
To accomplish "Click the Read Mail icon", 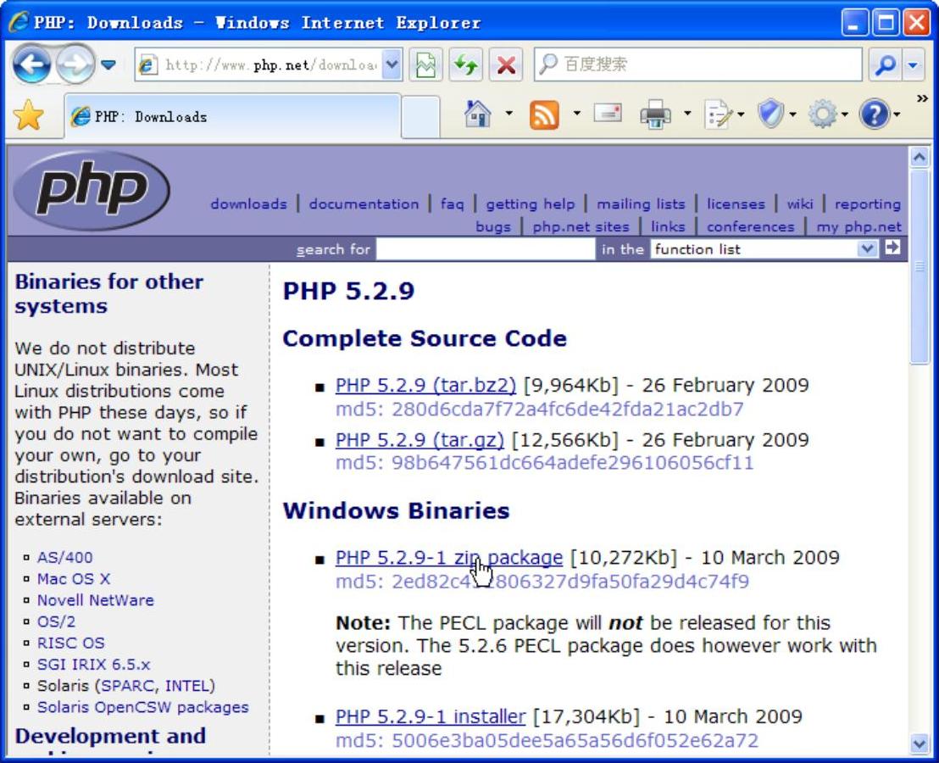I will point(608,113).
